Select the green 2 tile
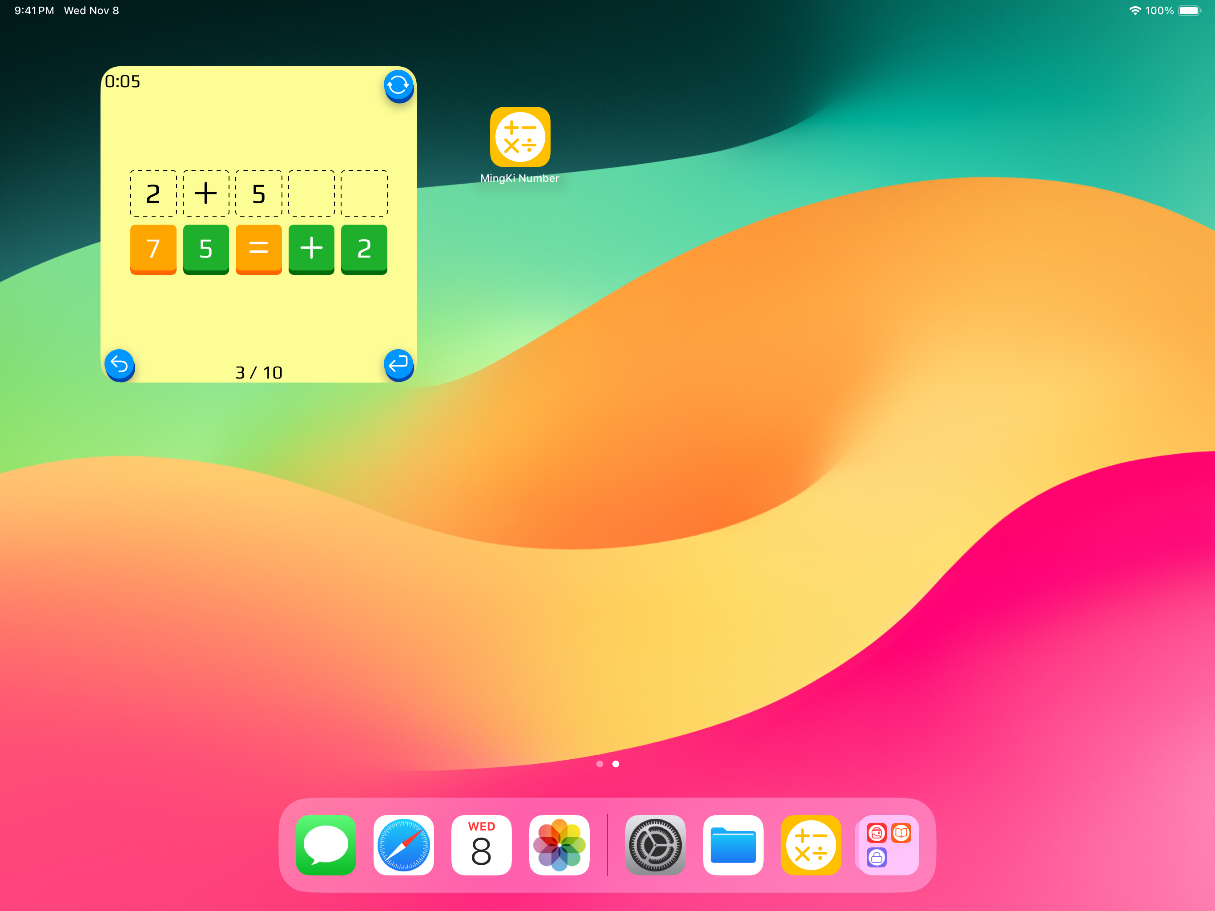This screenshot has height=911, width=1215. pyautogui.click(x=364, y=250)
